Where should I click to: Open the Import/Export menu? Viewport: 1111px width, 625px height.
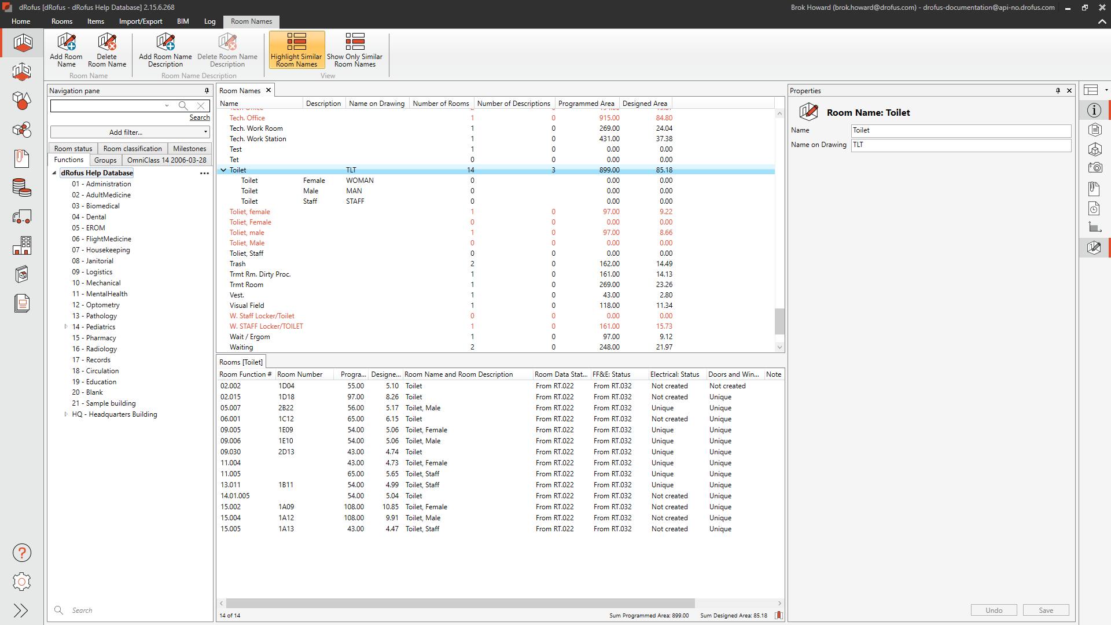tap(141, 21)
